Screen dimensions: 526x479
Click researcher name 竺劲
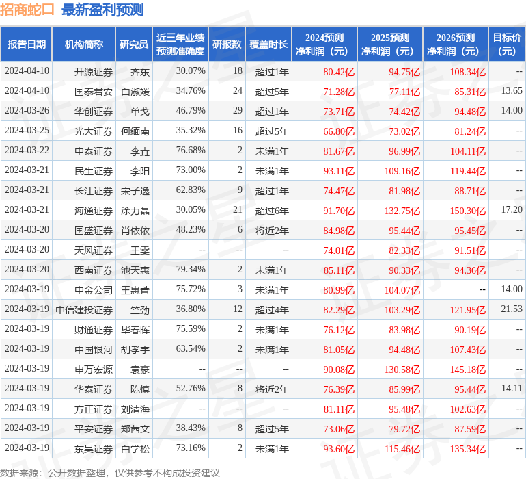[140, 310]
